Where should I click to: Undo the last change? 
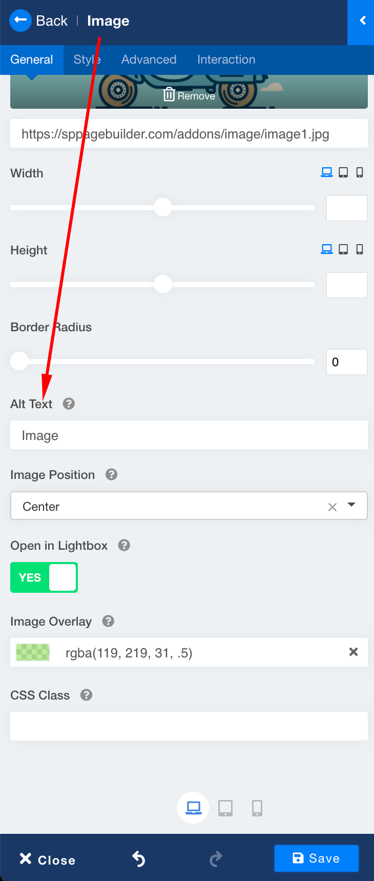pyautogui.click(x=138, y=858)
